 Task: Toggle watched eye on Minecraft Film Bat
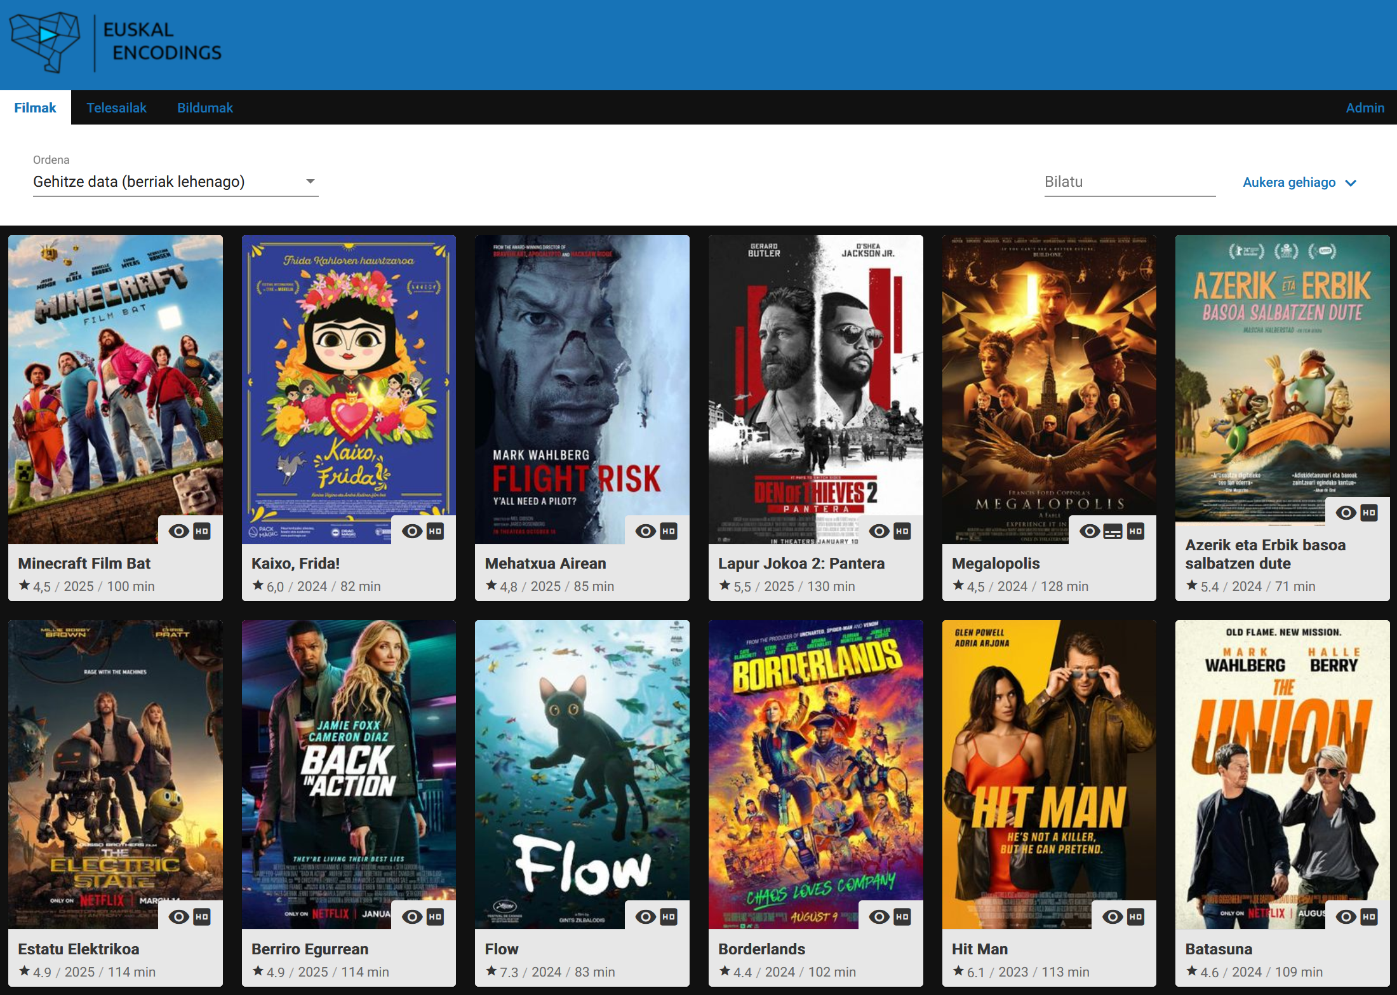(179, 531)
